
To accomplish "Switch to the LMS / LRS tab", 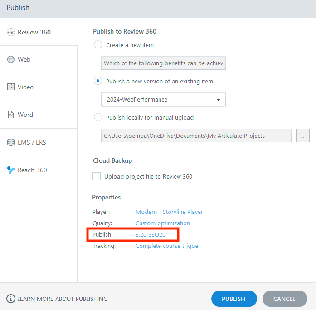I will pos(32,142).
